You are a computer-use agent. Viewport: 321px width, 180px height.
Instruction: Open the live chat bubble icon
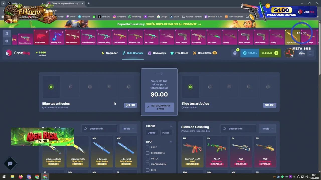pos(10,163)
